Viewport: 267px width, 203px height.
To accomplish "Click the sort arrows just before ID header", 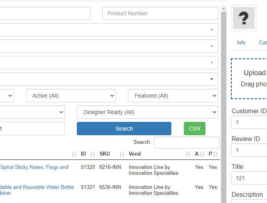I will tap(74, 154).
